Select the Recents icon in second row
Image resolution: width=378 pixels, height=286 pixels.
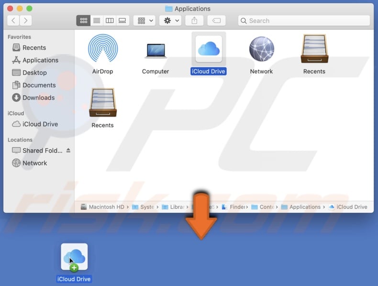103,103
